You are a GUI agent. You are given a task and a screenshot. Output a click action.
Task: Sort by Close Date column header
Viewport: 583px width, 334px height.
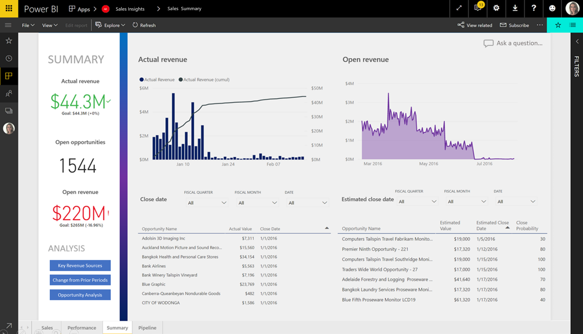pos(270,229)
